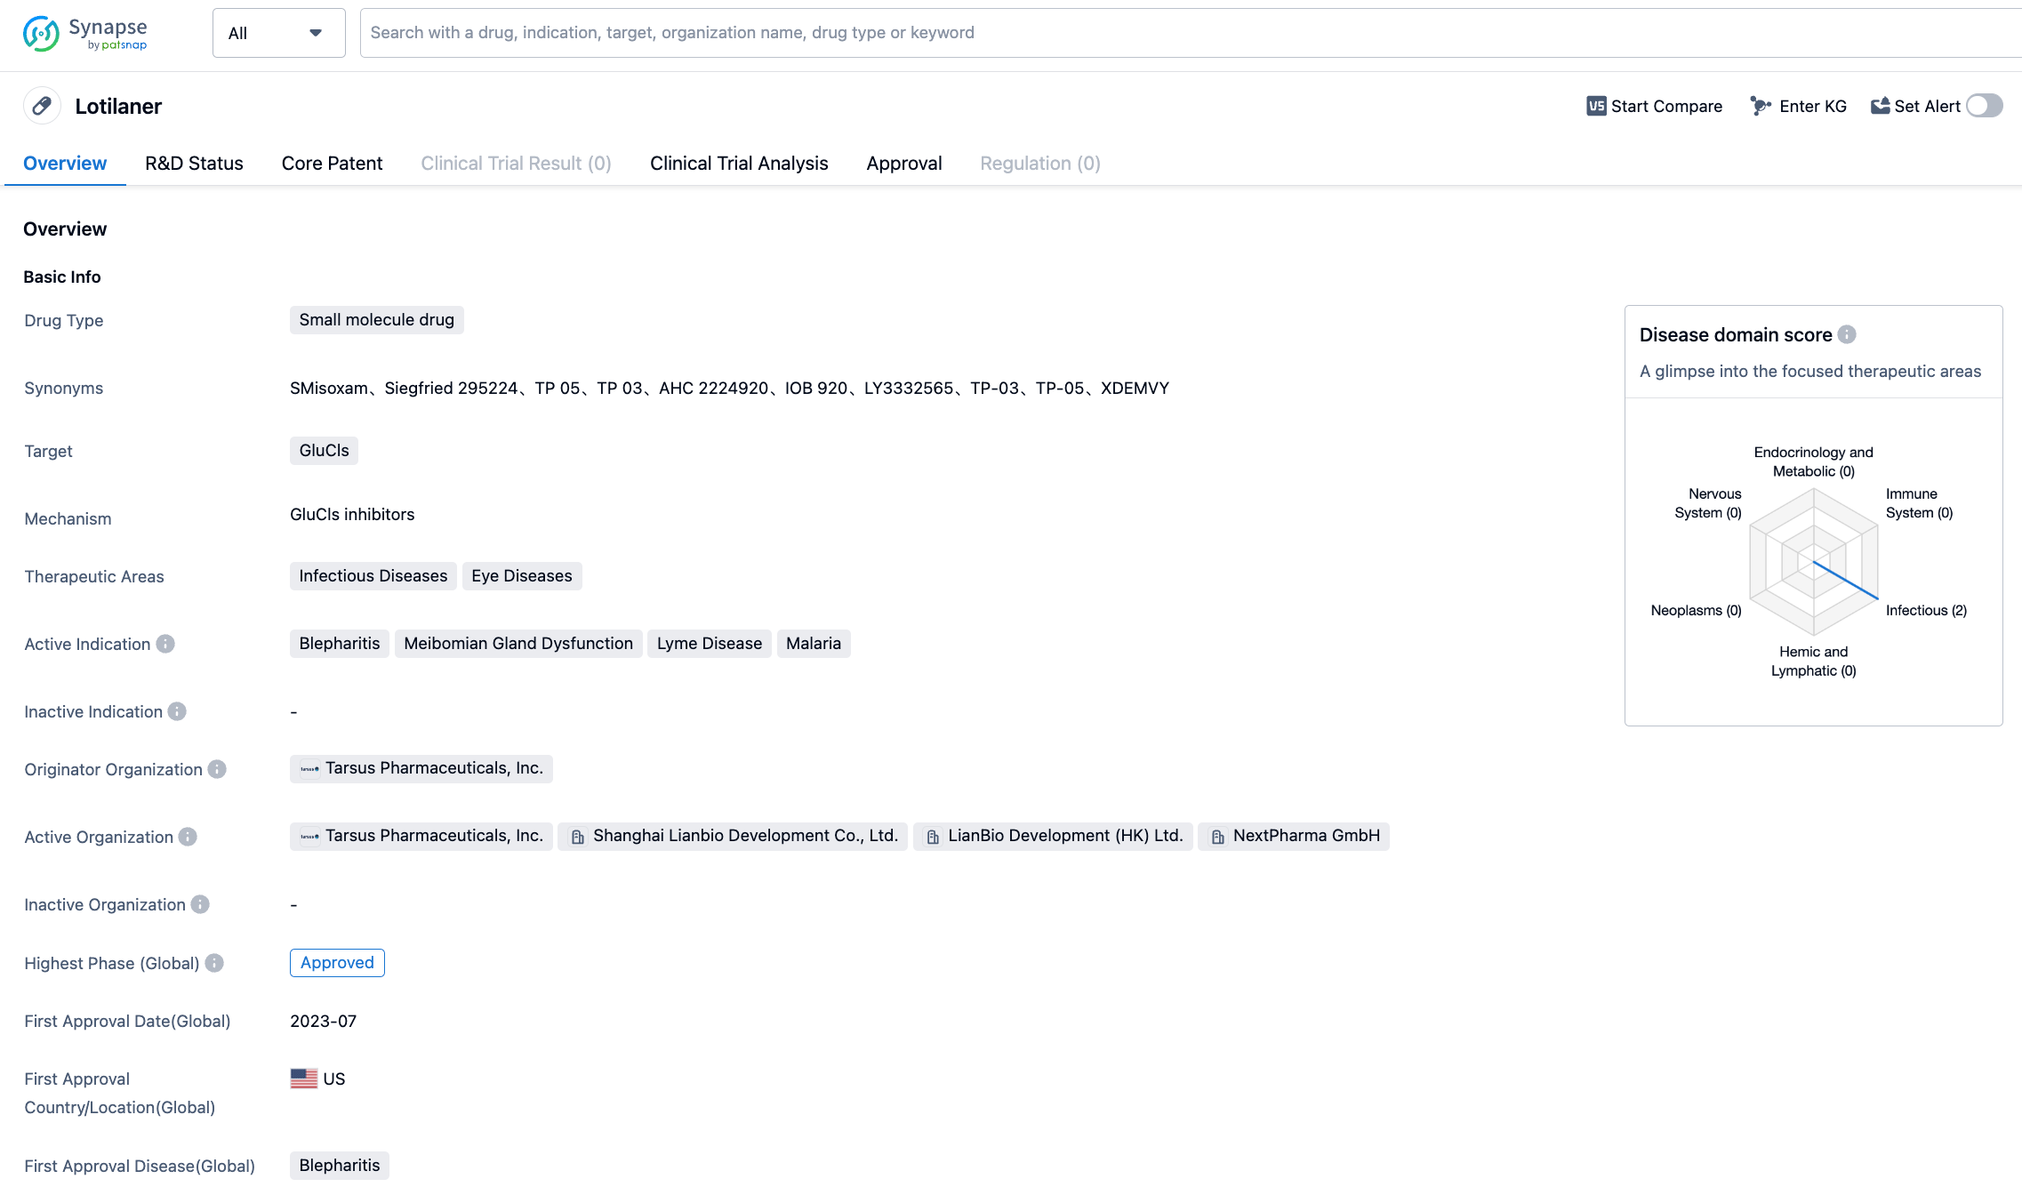Switch to the Clinical Trial Analysis tab
This screenshot has height=1195, width=2022.
tap(738, 162)
